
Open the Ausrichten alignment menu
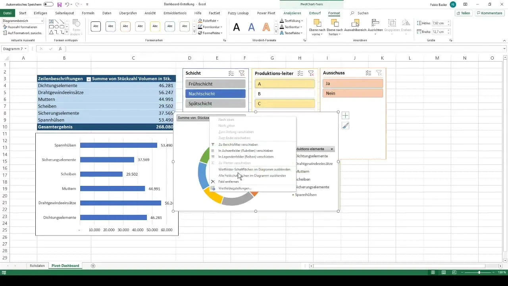(375, 26)
